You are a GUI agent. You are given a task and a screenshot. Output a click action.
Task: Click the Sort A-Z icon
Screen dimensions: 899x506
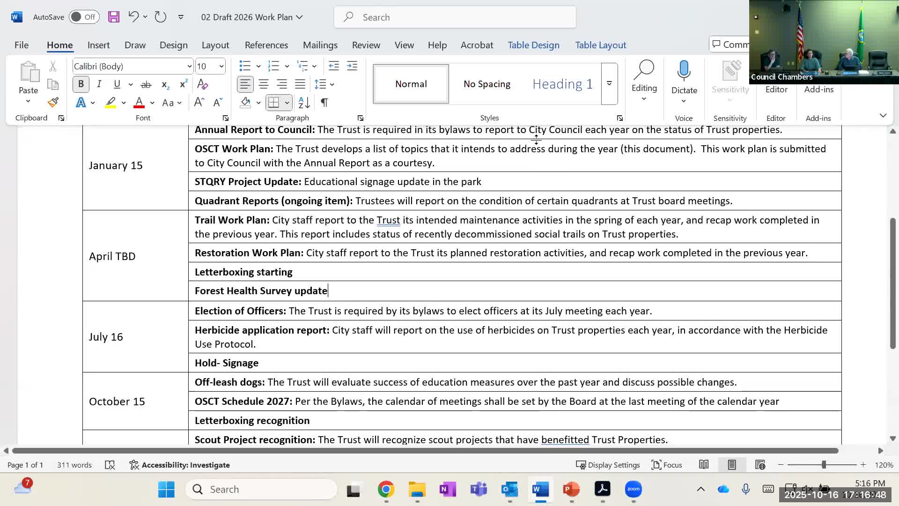[x=304, y=103]
